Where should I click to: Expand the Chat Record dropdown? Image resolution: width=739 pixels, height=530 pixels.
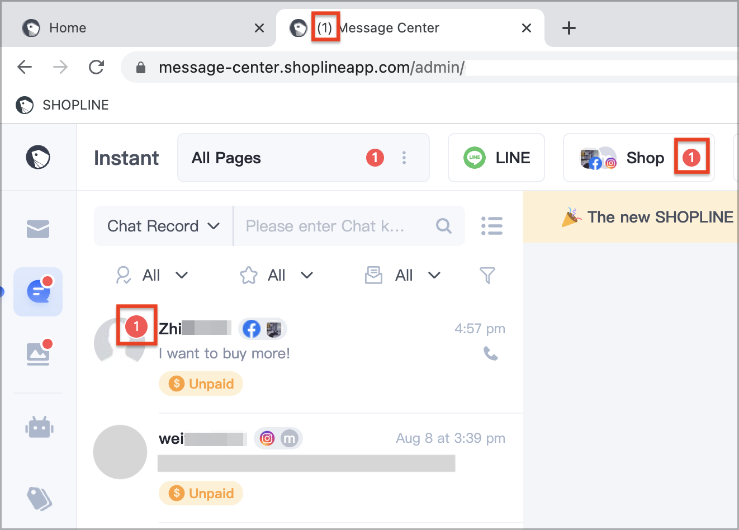[163, 226]
